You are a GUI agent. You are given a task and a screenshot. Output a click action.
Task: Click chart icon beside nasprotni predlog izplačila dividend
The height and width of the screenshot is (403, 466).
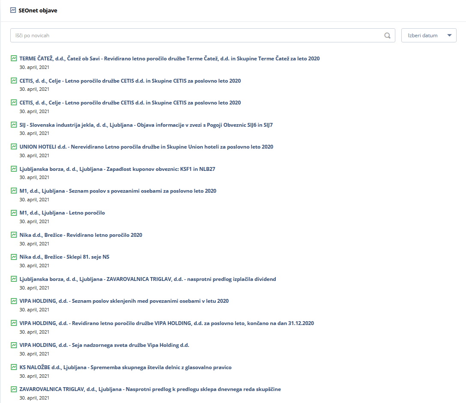click(14, 279)
